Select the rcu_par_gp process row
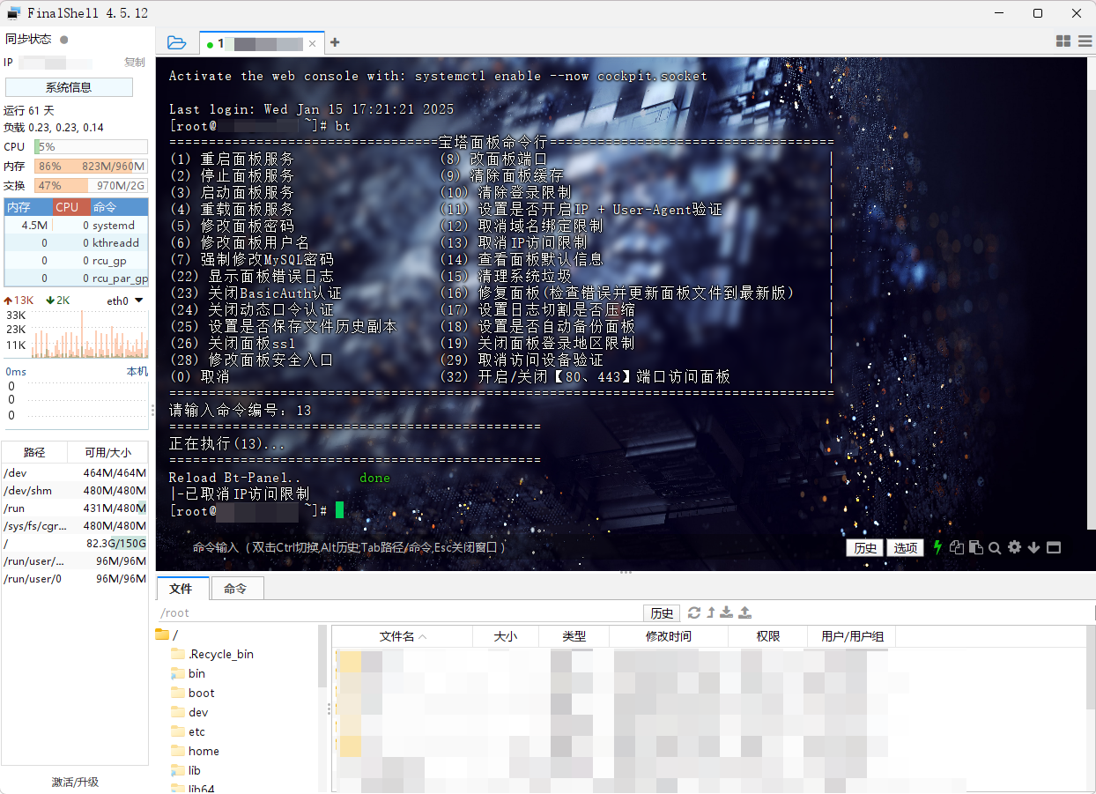The height and width of the screenshot is (794, 1096). tap(76, 278)
